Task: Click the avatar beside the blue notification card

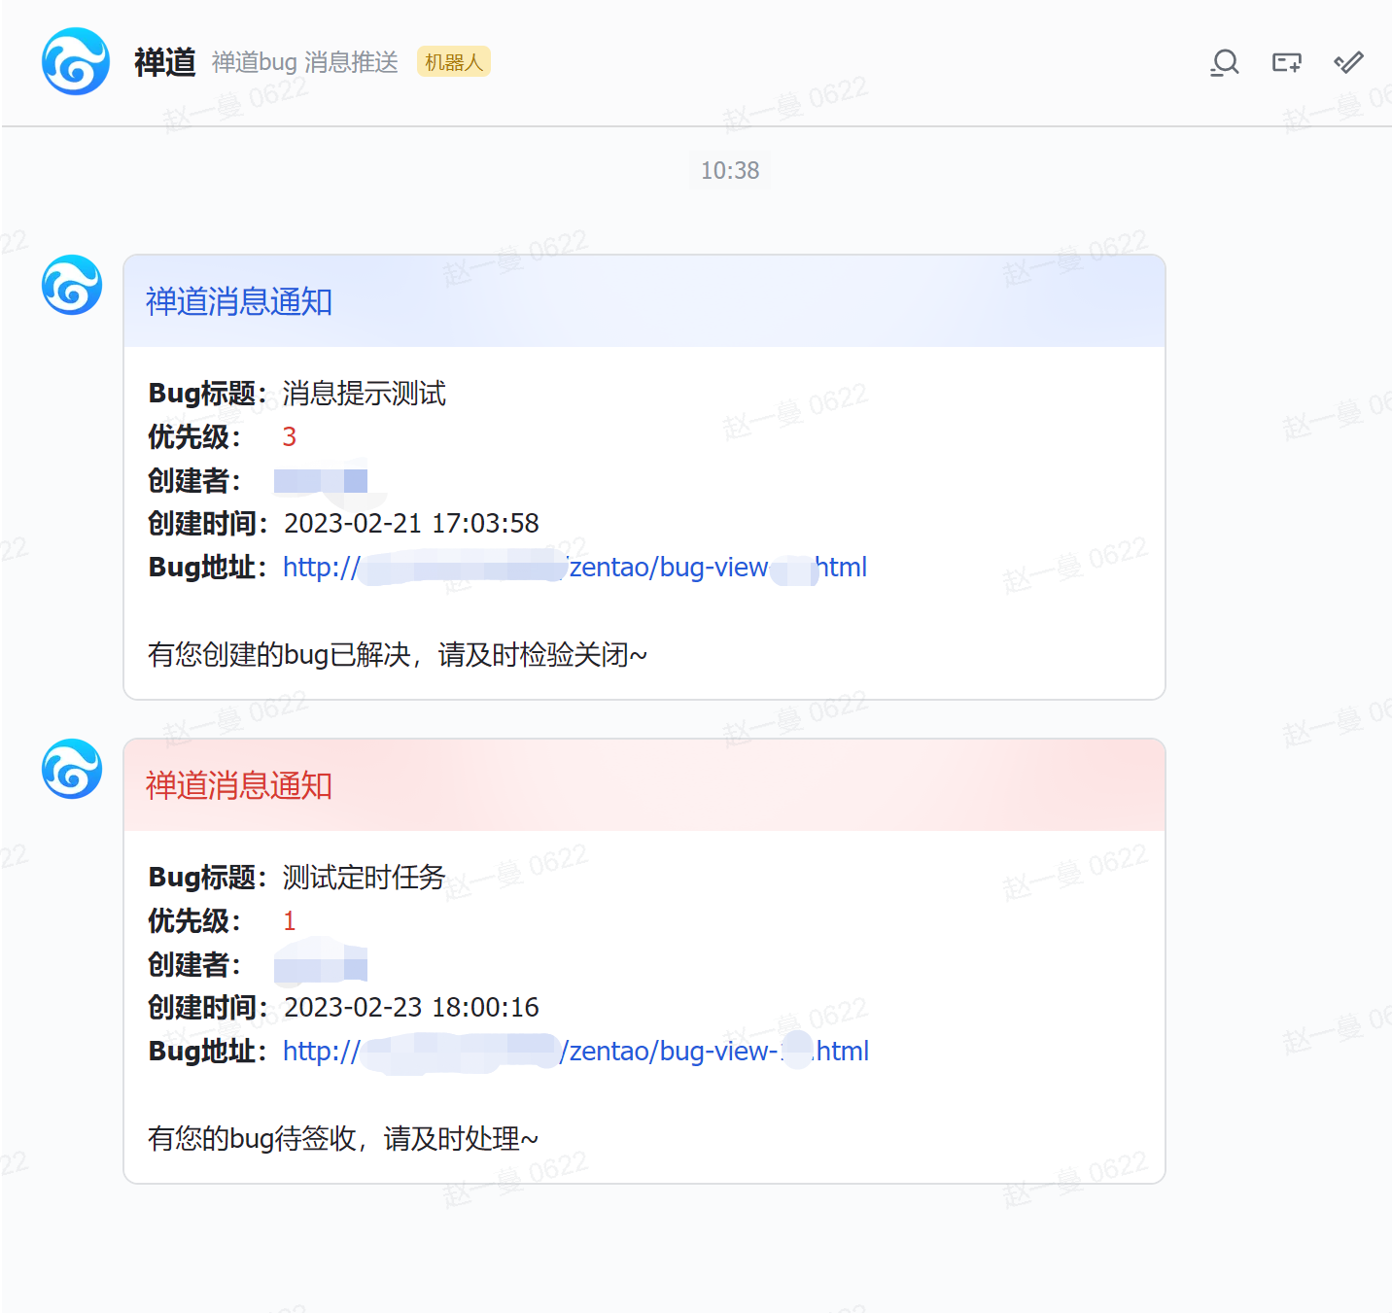Action: click(x=72, y=285)
